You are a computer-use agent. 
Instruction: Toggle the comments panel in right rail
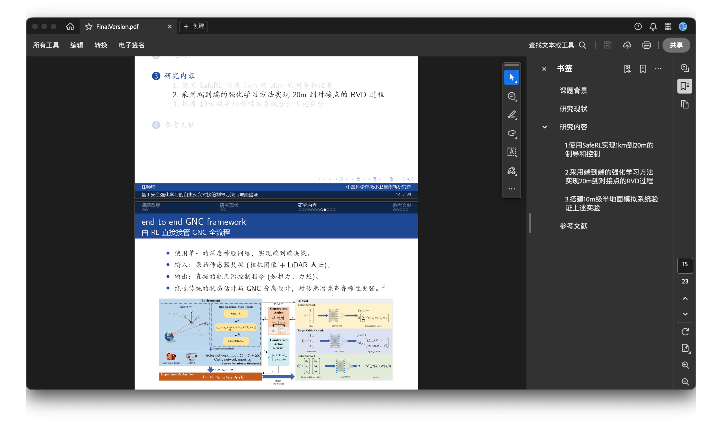pyautogui.click(x=684, y=68)
